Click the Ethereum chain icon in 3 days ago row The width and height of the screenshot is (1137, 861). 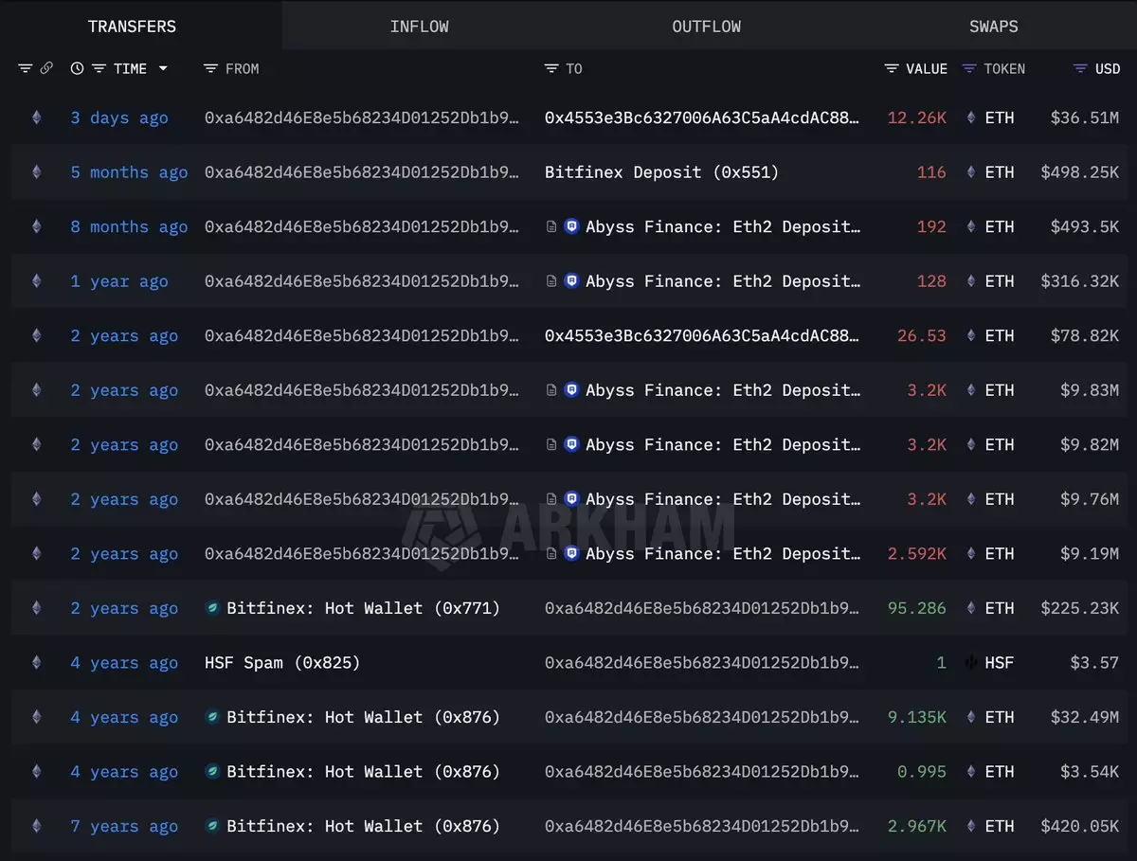tap(37, 118)
